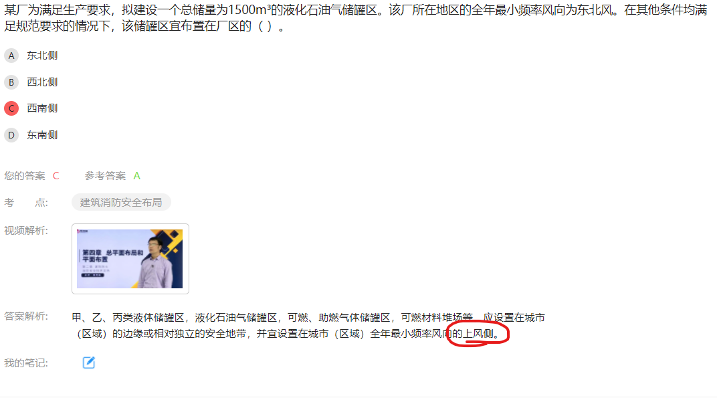The height and width of the screenshot is (400, 717).
Task: Select the highlighted option C circle
Action: [x=11, y=109]
